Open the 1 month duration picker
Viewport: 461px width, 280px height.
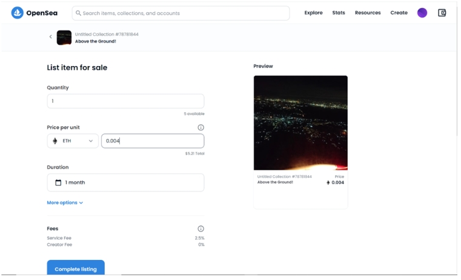click(x=125, y=182)
